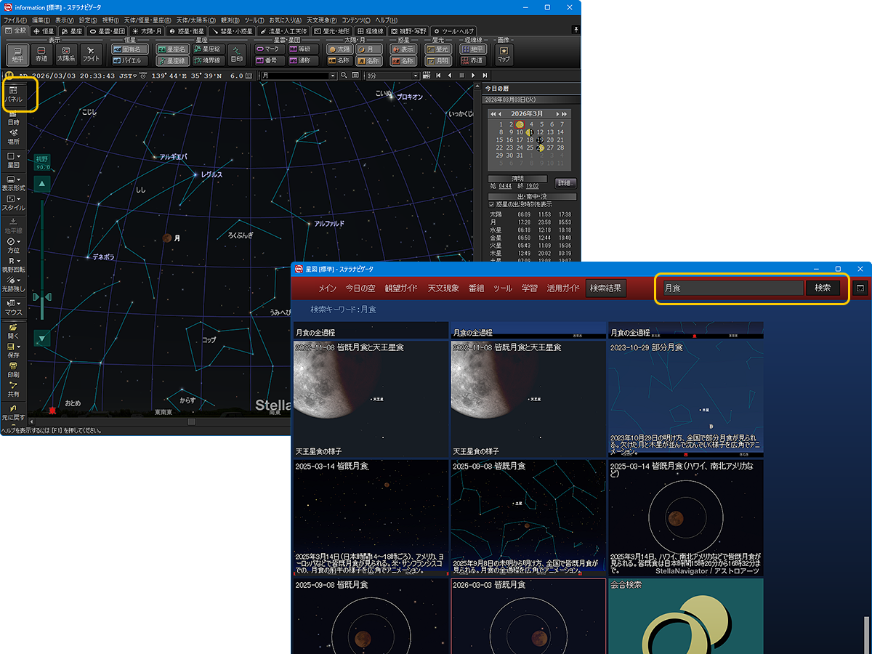The image size is (872, 654).
Task: Click the 日時 date-time icon
Action: click(x=14, y=118)
